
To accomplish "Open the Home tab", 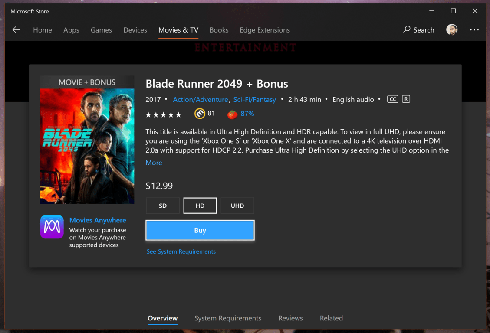I will [43, 30].
